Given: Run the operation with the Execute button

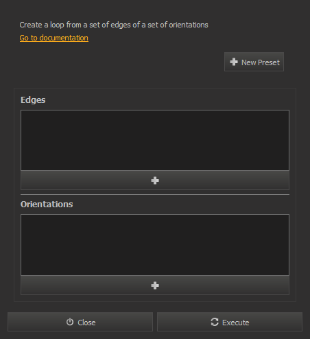Looking at the screenshot, I should 230,322.
